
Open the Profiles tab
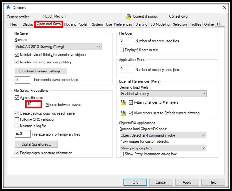coord(195,24)
